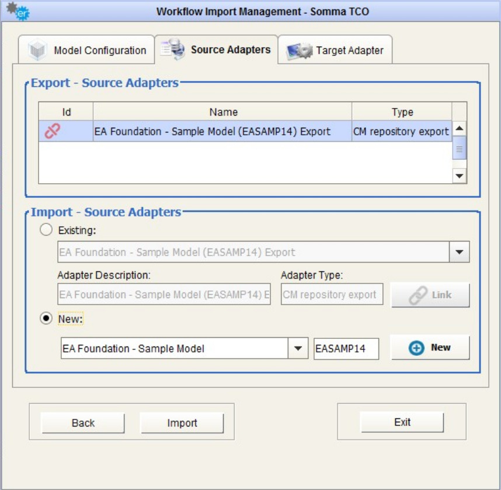This screenshot has width=501, height=490.
Task: Click the Link button
Action: click(x=430, y=295)
